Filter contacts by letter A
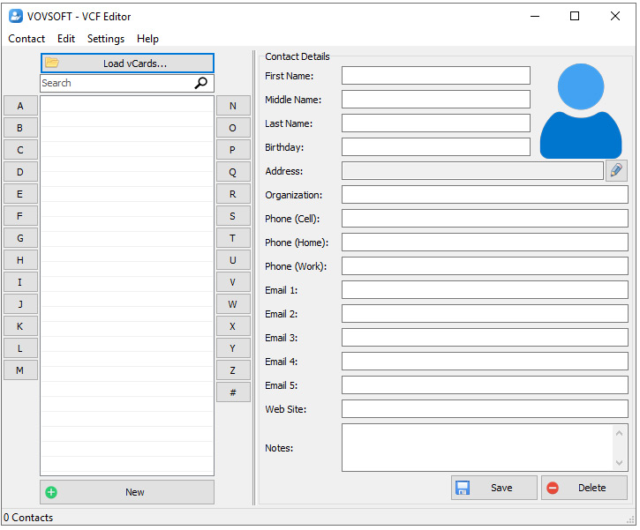 coord(20,106)
